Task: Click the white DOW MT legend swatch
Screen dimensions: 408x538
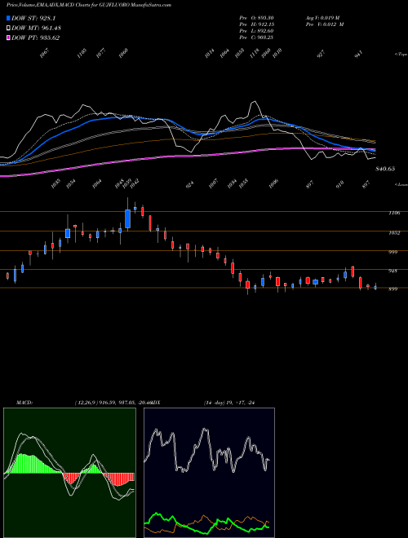Action: tap(8, 29)
